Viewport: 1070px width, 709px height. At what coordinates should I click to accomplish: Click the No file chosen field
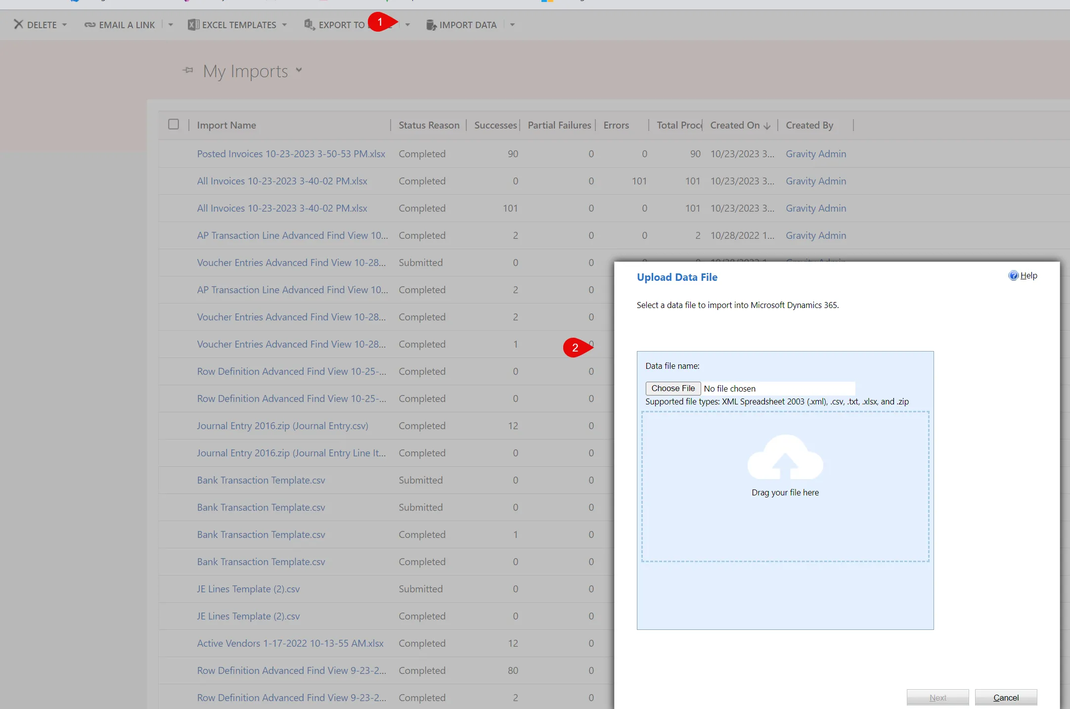coord(779,389)
